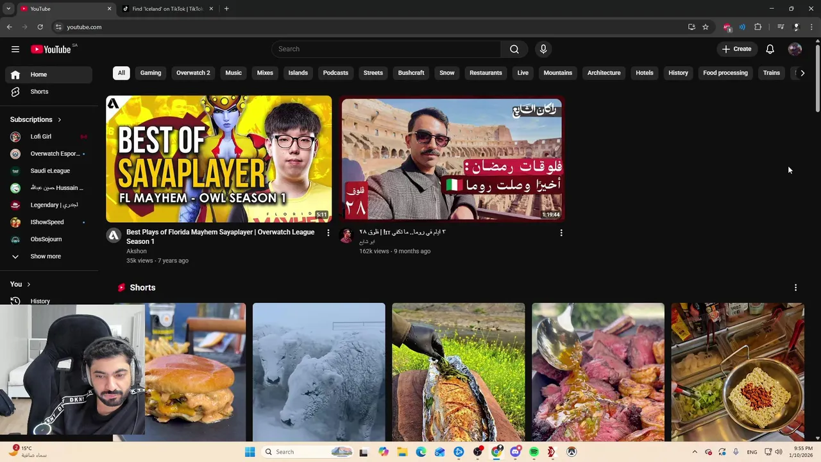Viewport: 821px width, 462px height.
Task: Click the address bar URL
Action: [84, 27]
